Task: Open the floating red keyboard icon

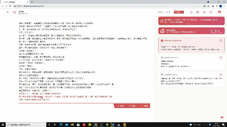Action: (x=222, y=117)
